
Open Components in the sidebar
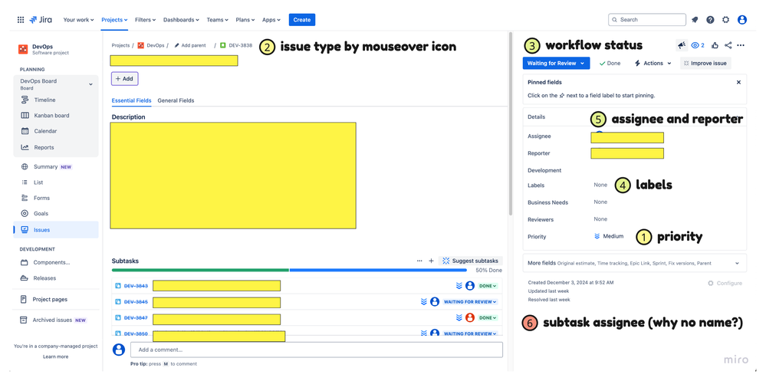tap(56, 262)
